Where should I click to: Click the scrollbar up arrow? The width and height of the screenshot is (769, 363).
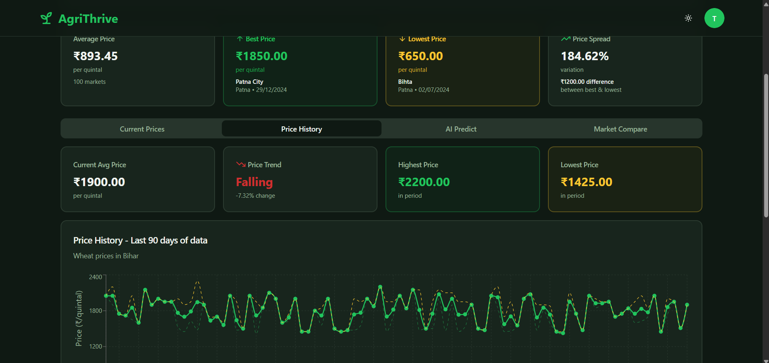[766, 4]
